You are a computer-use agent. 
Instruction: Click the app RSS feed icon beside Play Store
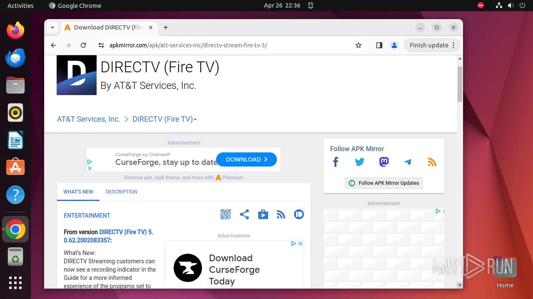(x=281, y=214)
